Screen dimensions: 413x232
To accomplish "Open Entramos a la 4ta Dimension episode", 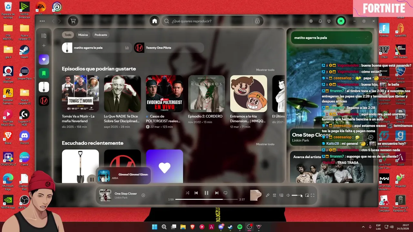I will point(248,94).
